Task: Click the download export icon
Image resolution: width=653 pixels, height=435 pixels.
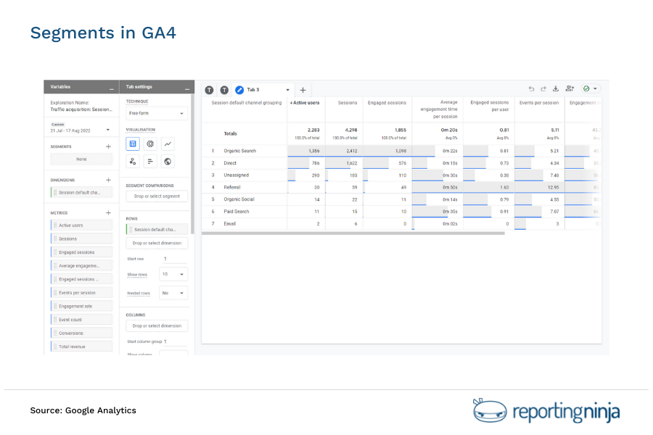Action: click(x=555, y=88)
